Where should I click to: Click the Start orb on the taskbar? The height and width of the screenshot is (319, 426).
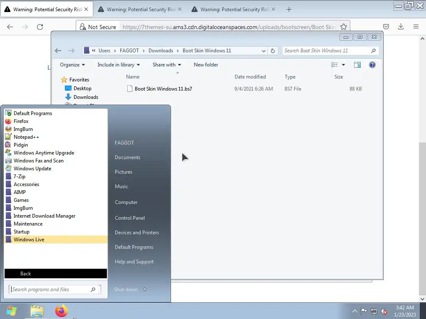tap(11, 311)
